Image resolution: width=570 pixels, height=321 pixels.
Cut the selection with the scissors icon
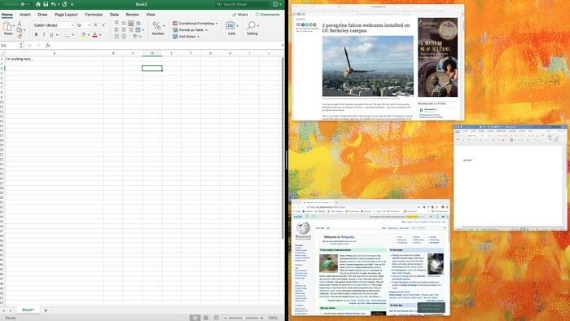[20, 24]
